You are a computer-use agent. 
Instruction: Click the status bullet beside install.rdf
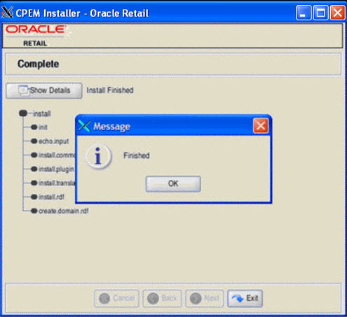34,197
